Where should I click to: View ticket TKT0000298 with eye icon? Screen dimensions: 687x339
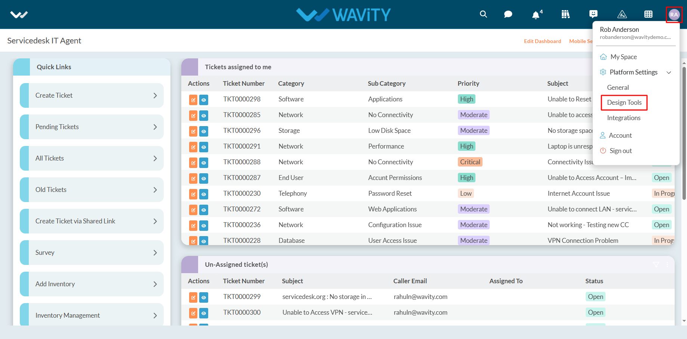(204, 100)
